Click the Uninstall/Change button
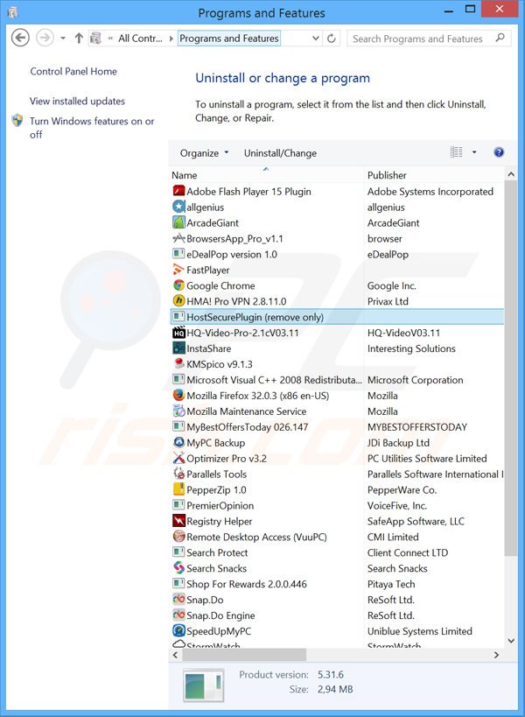Viewport: 525px width, 717px height. tap(280, 152)
